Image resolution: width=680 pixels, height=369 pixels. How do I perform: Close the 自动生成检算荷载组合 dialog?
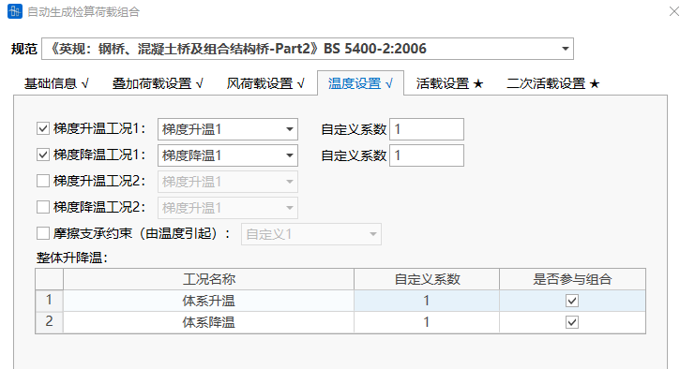[x=673, y=11]
